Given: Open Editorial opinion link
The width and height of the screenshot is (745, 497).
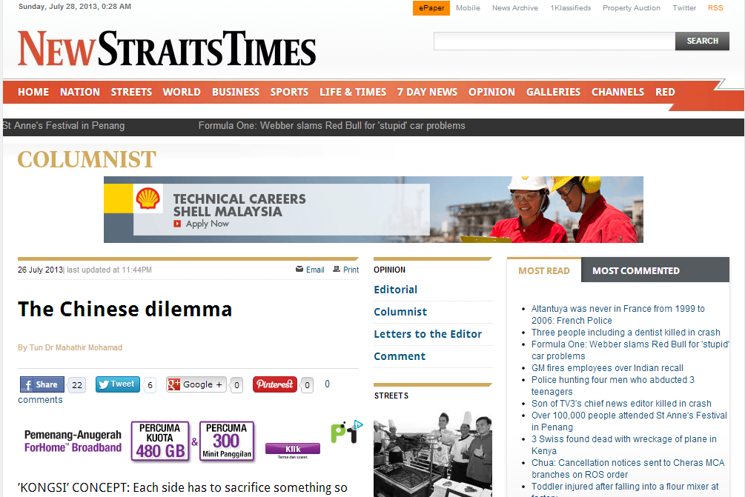Looking at the screenshot, I should (395, 290).
